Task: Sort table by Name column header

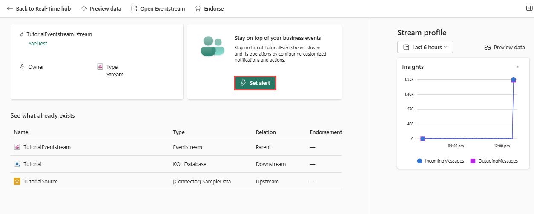Action: click(21, 132)
